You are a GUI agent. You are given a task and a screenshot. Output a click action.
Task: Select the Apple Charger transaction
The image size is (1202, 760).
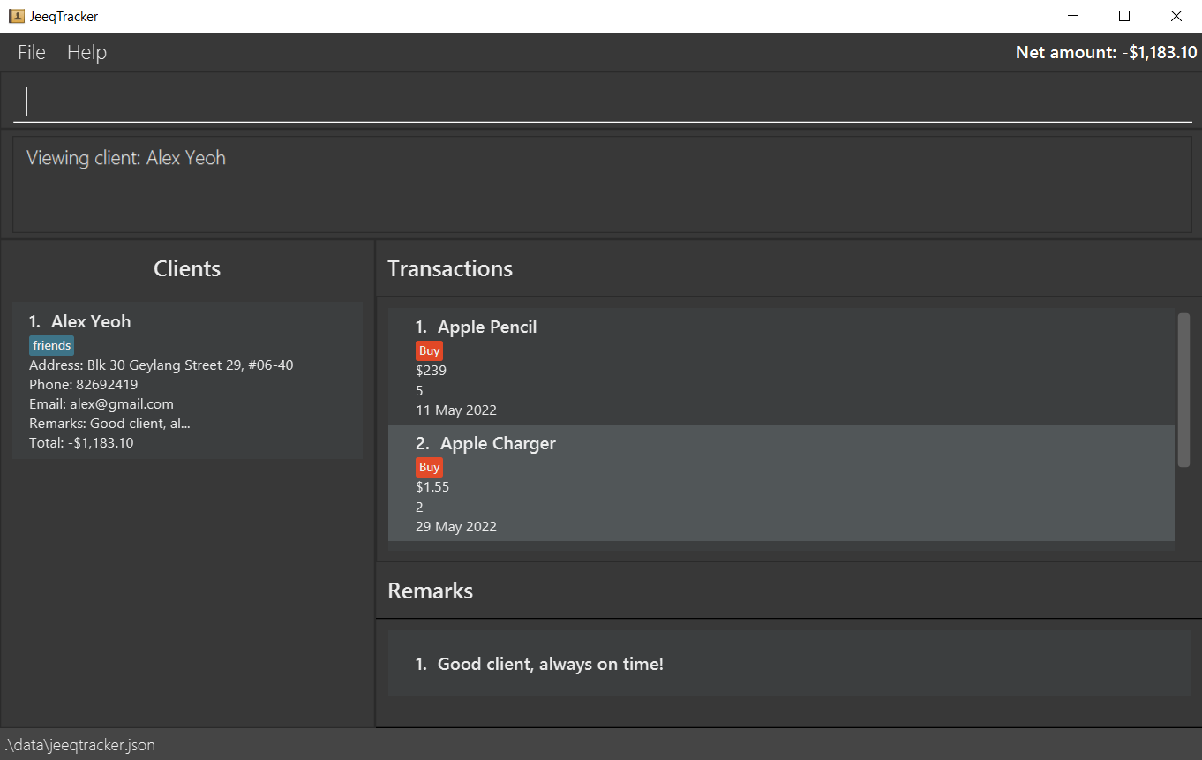tap(781, 483)
